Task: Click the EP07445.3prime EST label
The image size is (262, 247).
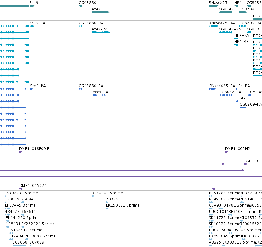Action: tap(20, 205)
